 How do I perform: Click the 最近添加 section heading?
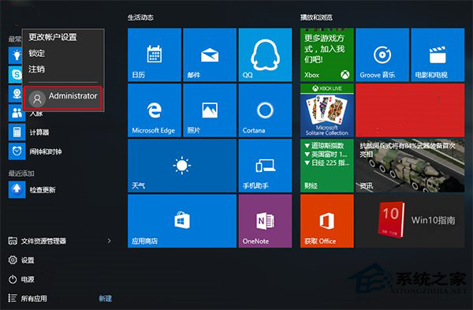pyautogui.click(x=21, y=174)
